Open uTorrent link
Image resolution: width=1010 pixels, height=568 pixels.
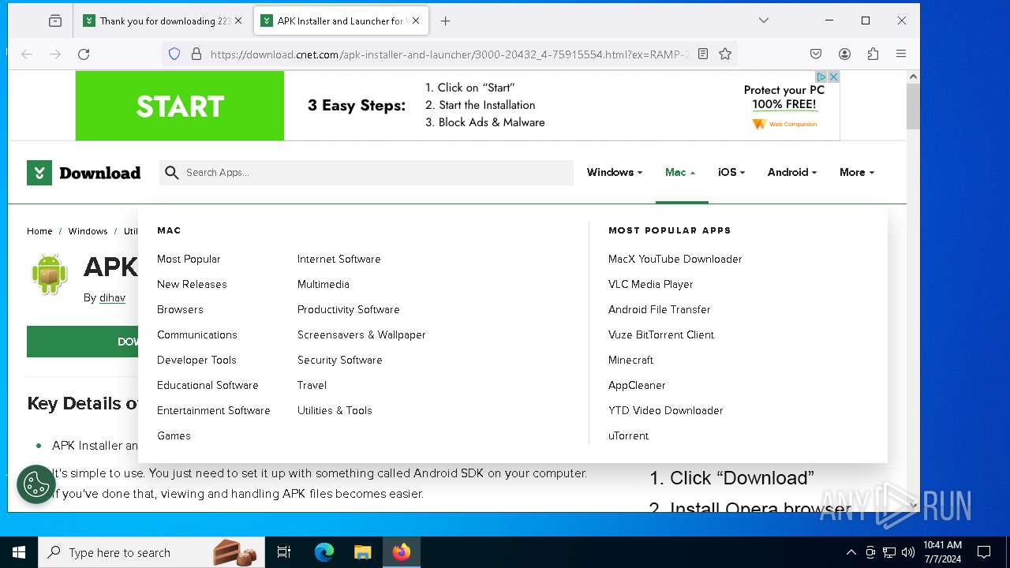pyautogui.click(x=628, y=435)
